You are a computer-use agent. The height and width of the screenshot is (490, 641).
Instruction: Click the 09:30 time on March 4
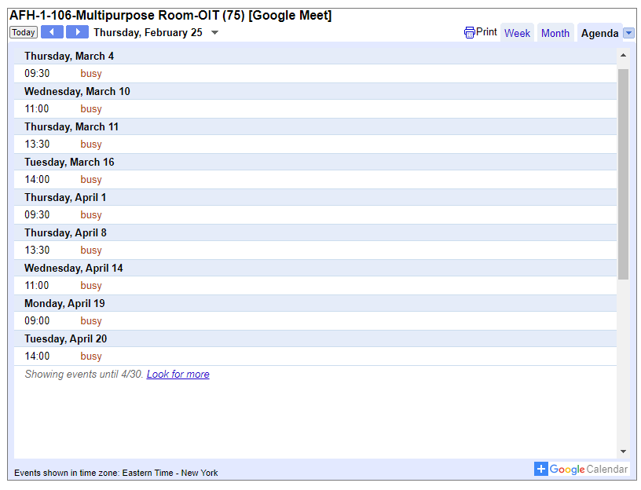click(x=37, y=74)
